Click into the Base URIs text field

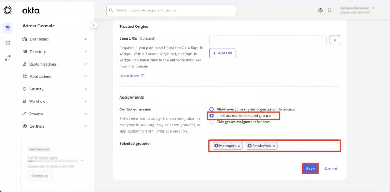point(268,40)
